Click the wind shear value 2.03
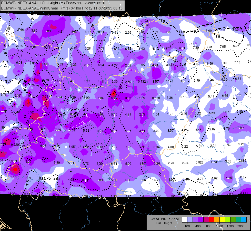251x231 pixels. (x=47, y=31)
